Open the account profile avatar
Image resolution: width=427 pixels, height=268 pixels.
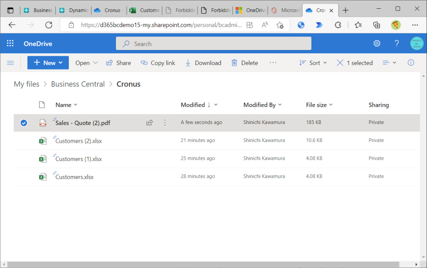coord(417,44)
